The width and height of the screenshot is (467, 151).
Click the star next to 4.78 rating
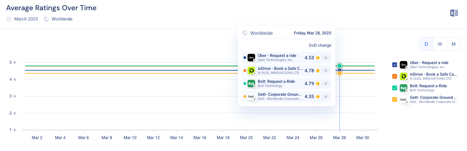[318, 71]
